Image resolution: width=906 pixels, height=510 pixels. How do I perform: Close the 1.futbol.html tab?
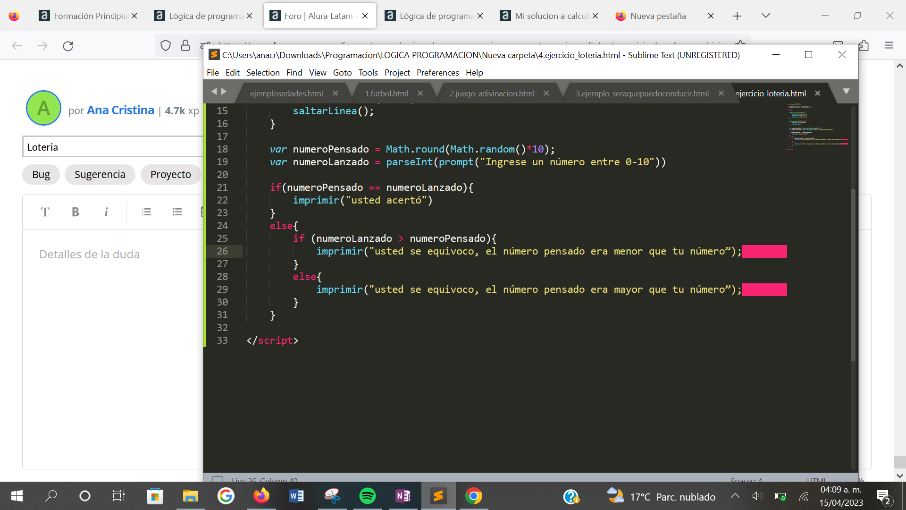[x=420, y=93]
